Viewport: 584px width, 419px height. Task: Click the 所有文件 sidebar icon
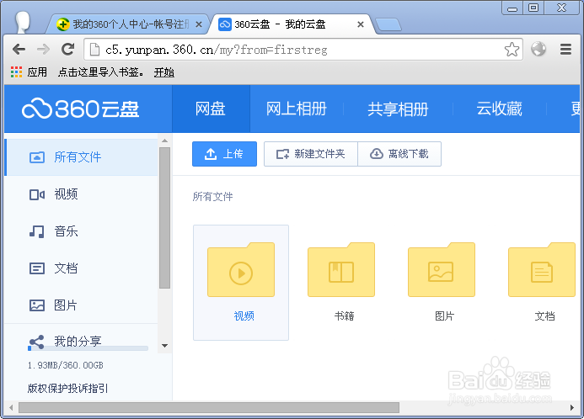tap(37, 157)
